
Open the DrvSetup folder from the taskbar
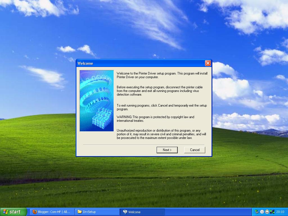coord(97,212)
